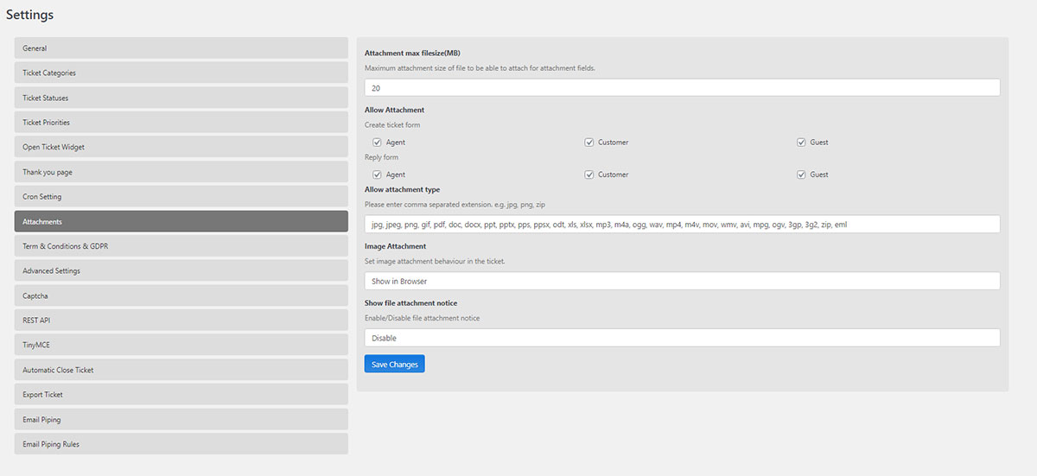Click the Save Changes button

click(394, 365)
